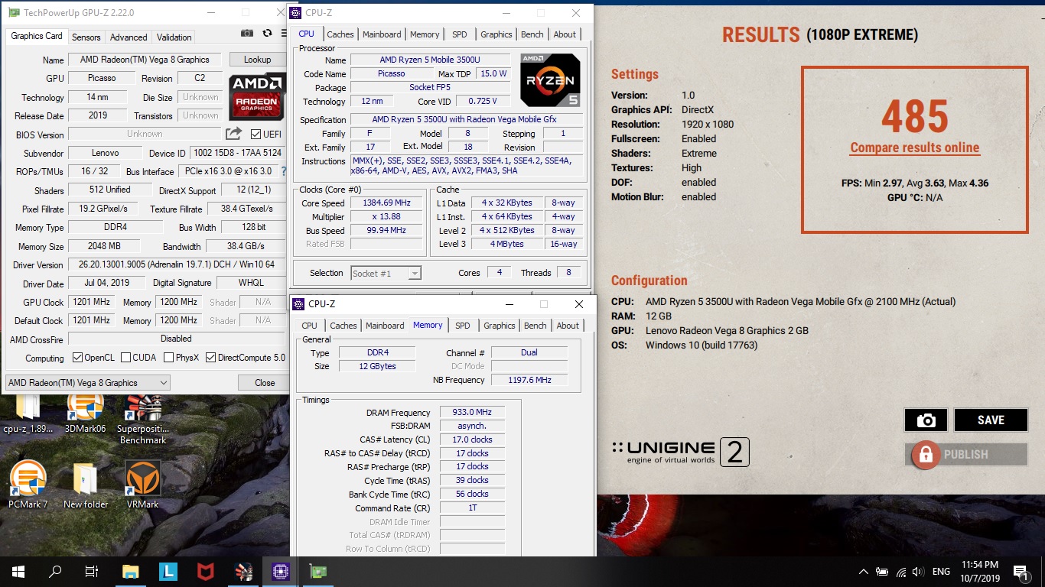Open the Action Center notifications
The width and height of the screenshot is (1045, 587).
(1020, 571)
